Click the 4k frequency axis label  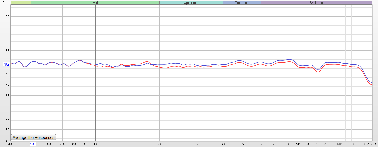point(223,144)
